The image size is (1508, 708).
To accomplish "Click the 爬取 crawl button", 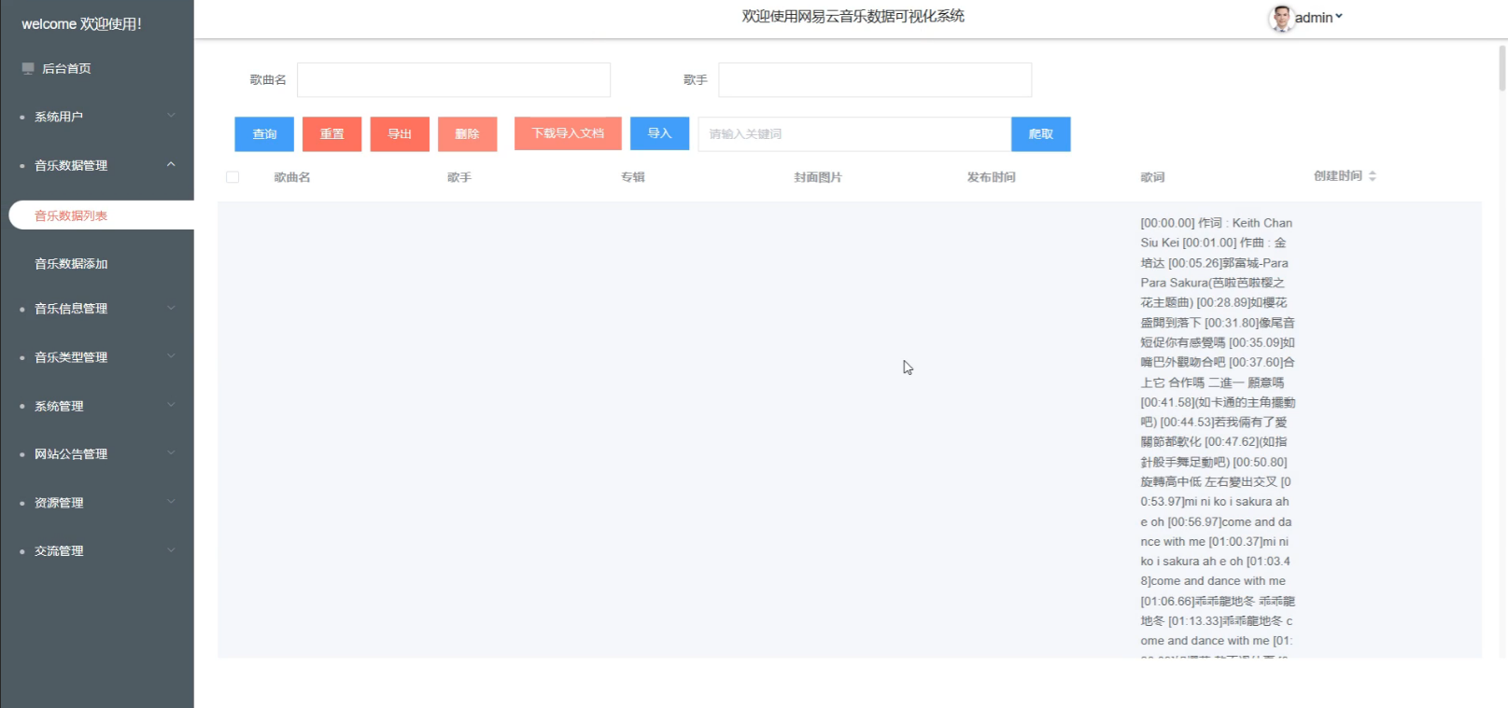I will 1040,134.
